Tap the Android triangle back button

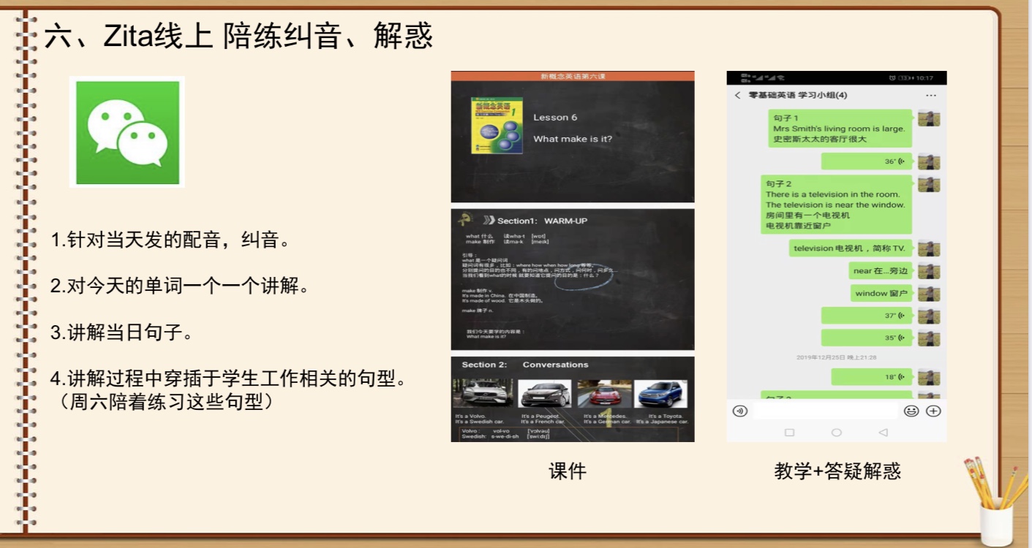(x=883, y=433)
